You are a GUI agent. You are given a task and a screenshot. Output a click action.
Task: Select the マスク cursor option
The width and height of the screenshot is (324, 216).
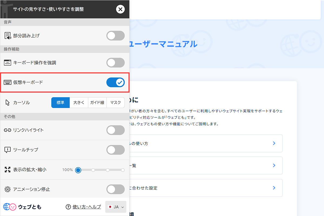click(x=116, y=103)
